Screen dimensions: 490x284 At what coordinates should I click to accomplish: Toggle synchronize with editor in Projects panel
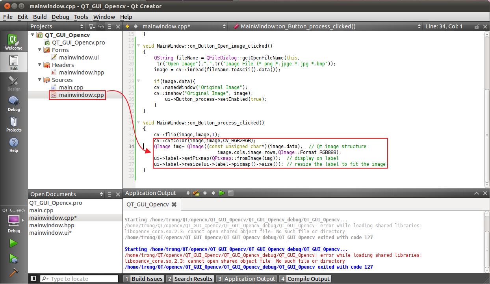pos(101,26)
